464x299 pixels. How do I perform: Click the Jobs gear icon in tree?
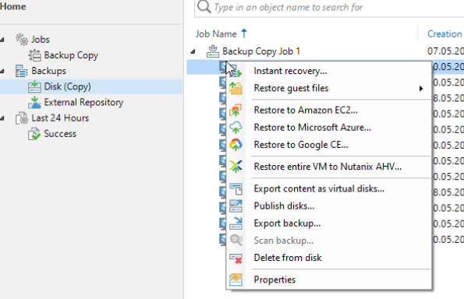[22, 39]
